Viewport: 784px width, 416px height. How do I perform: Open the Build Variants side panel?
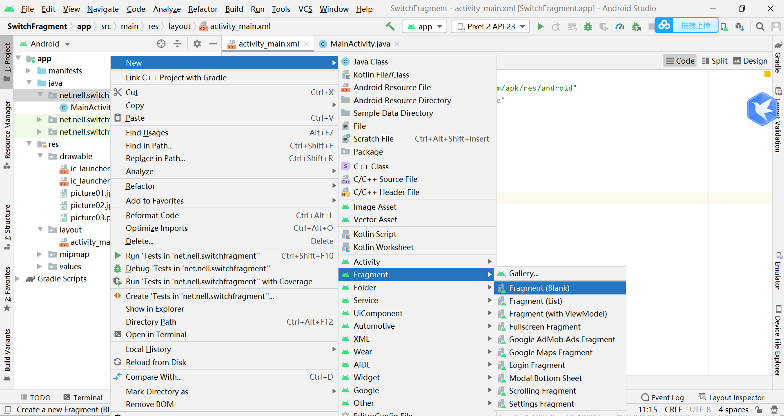(7, 354)
